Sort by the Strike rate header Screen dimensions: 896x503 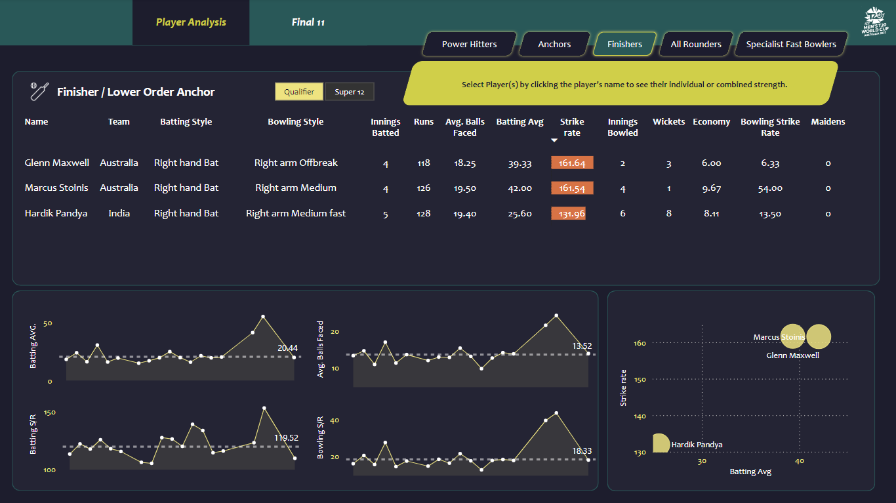click(x=572, y=127)
